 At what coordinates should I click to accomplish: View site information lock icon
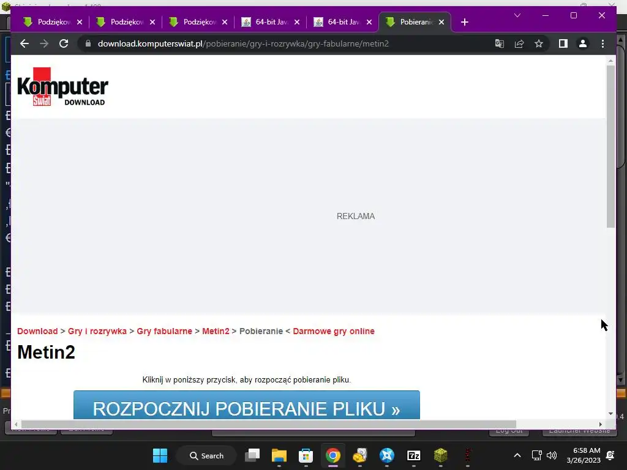click(88, 43)
